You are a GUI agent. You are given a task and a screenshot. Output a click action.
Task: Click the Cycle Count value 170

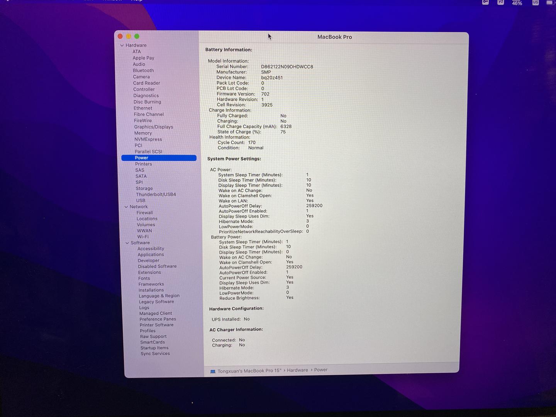252,142
